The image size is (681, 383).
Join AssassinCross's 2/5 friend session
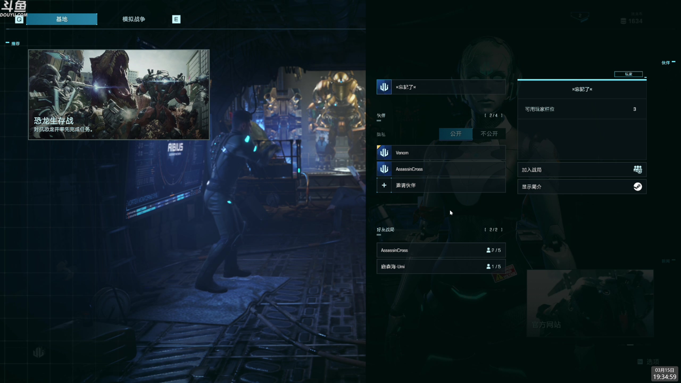441,250
